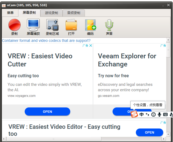The height and width of the screenshot is (142, 173).
Task: Click 'You can edit the video simply' description
Action: [x=45, y=87]
